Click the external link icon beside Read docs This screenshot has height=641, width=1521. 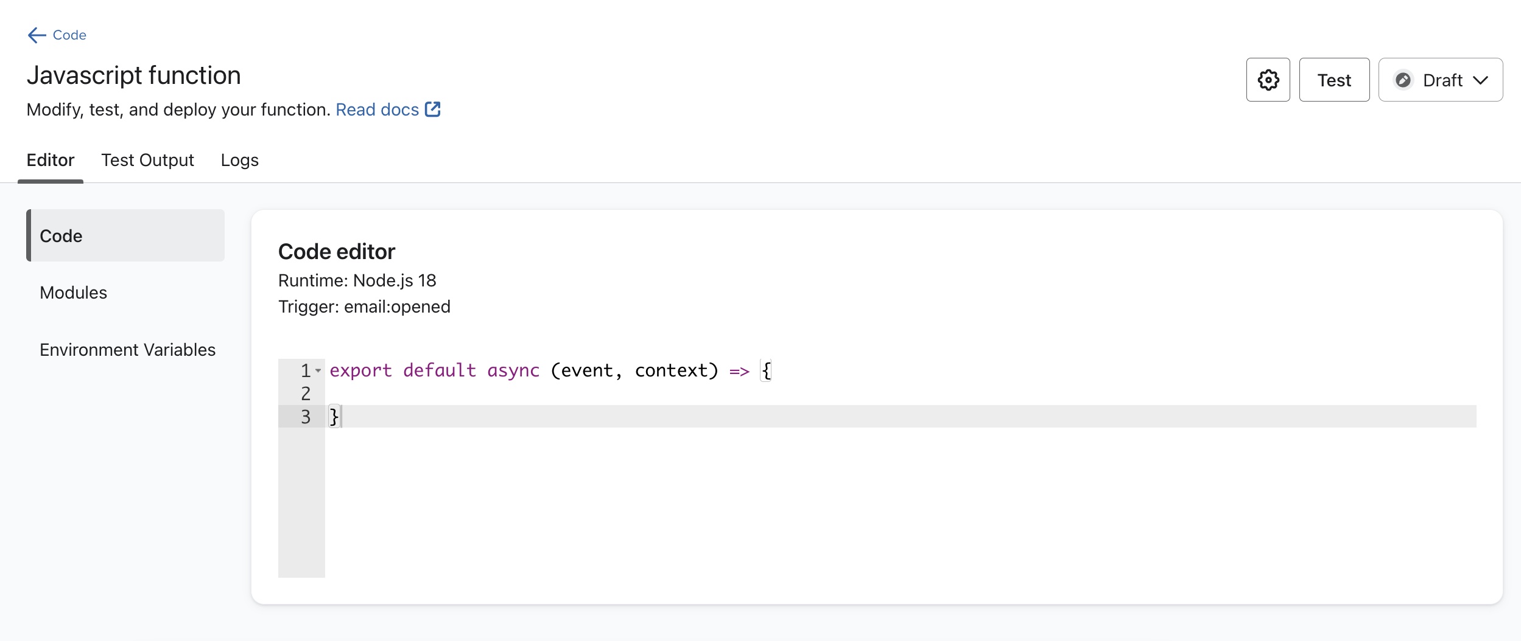432,108
